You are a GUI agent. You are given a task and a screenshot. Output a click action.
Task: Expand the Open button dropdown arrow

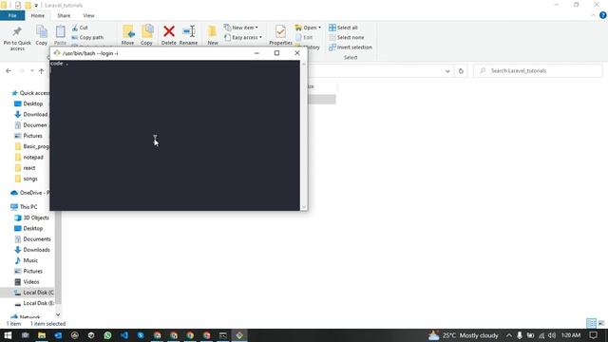[319, 28]
